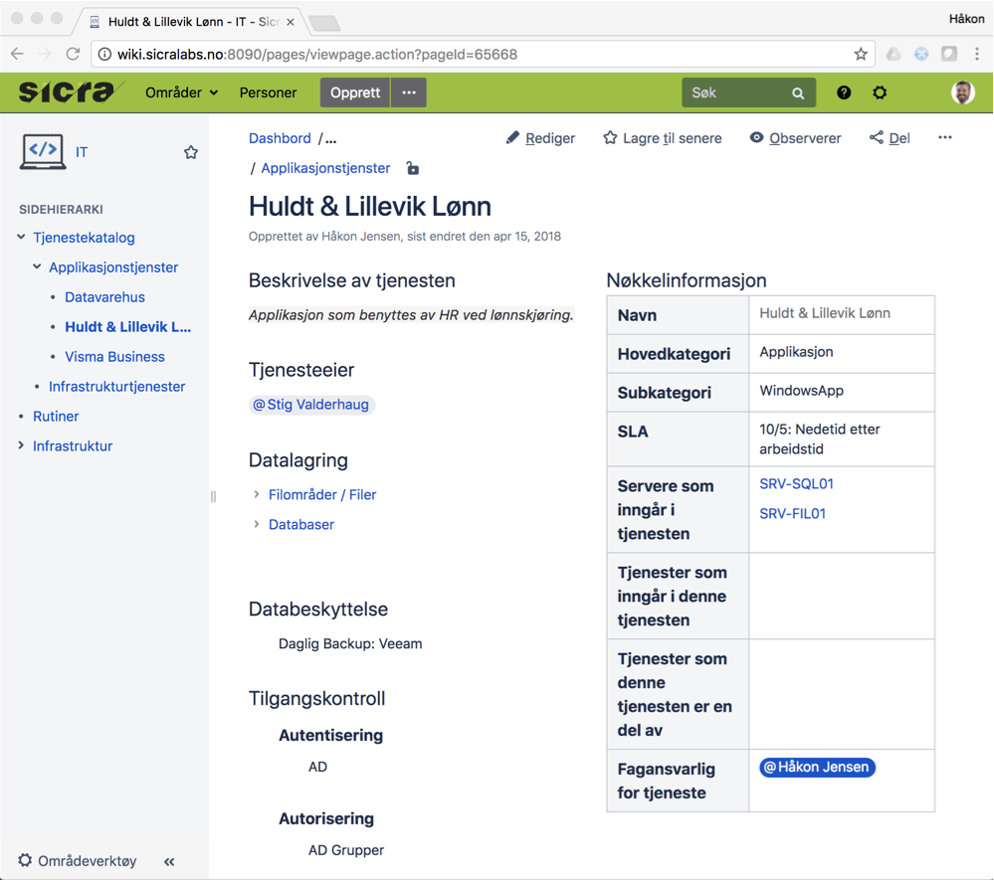994x880 pixels.
Task: Expand the breadcrumb ellipsis
Action: click(331, 139)
